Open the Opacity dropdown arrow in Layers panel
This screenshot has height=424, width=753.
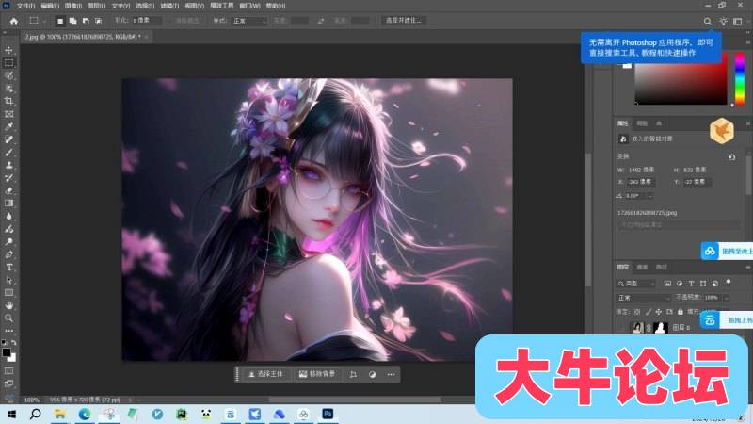[727, 298]
